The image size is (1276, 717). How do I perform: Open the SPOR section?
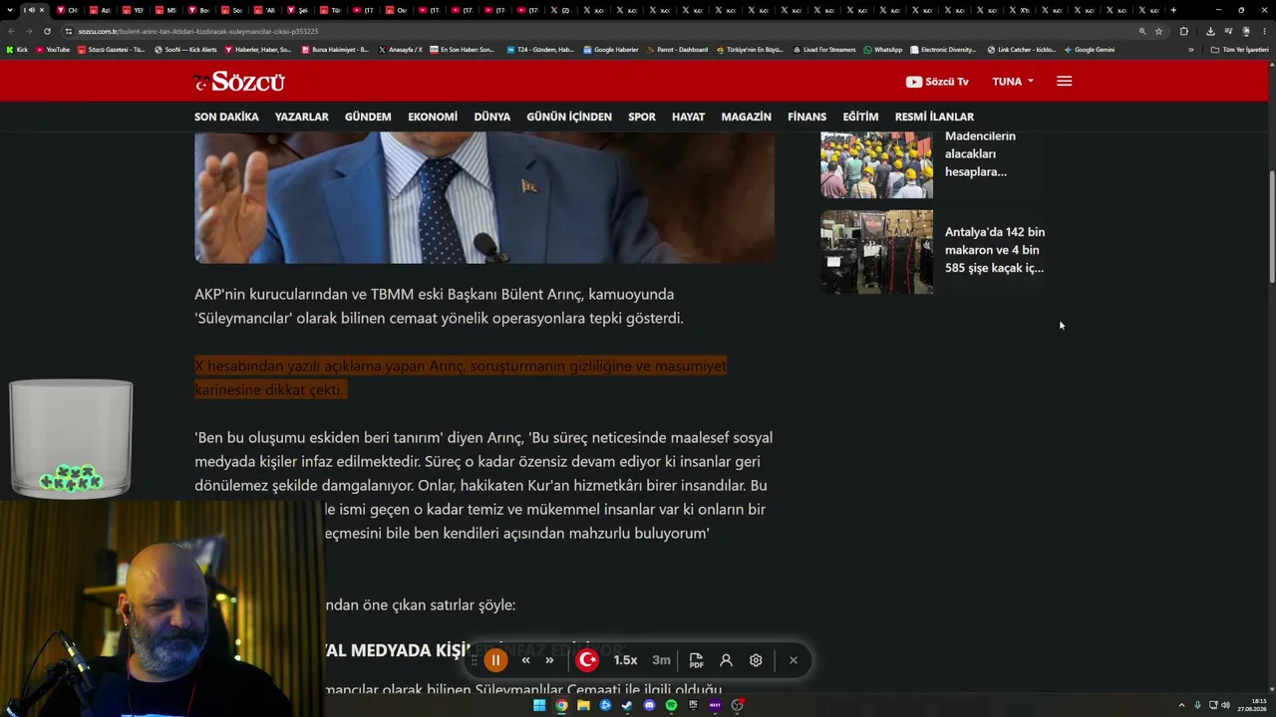[x=642, y=117]
